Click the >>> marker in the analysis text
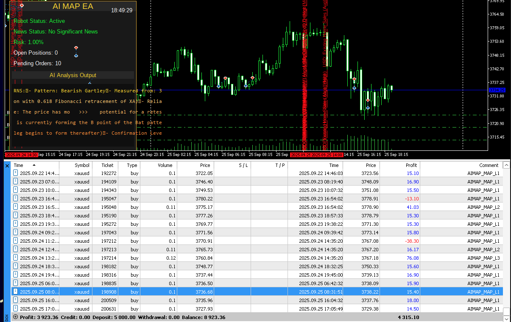 [83, 112]
